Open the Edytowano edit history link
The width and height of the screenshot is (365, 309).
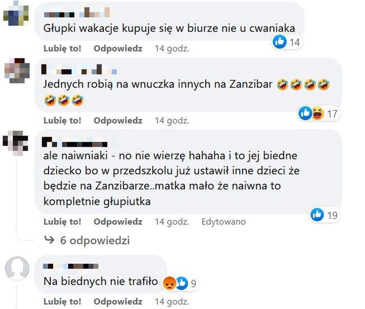tap(224, 222)
